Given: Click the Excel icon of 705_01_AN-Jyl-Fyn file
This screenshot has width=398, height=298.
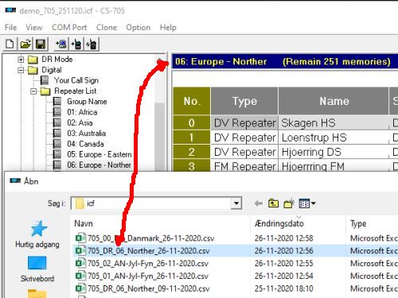Looking at the screenshot, I should 80,276.
